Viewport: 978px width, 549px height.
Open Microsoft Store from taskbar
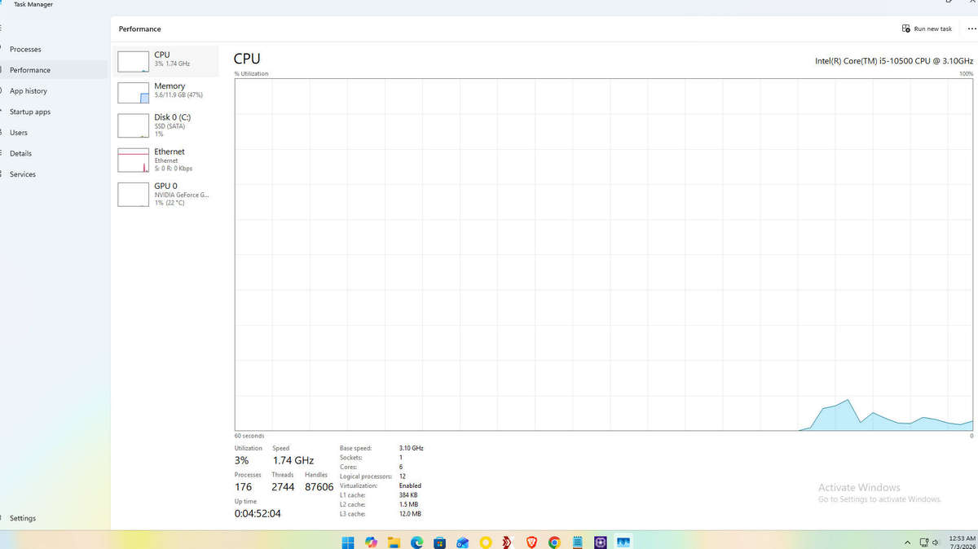(439, 542)
